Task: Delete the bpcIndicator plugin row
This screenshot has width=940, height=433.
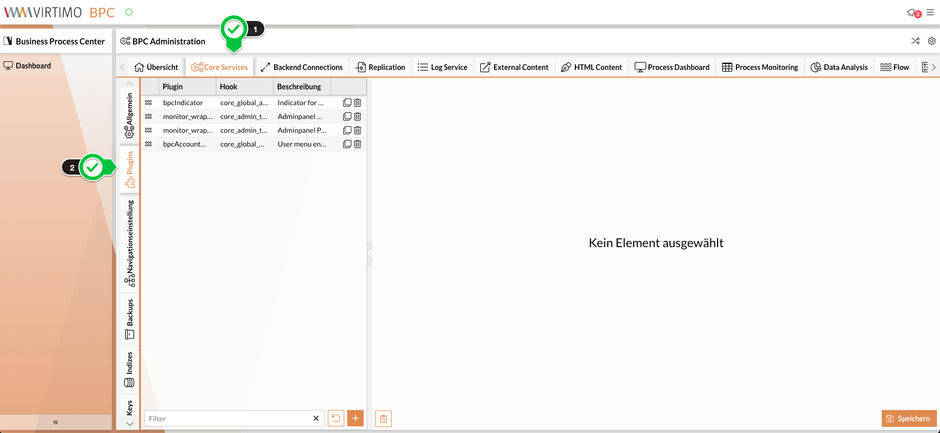Action: point(357,103)
